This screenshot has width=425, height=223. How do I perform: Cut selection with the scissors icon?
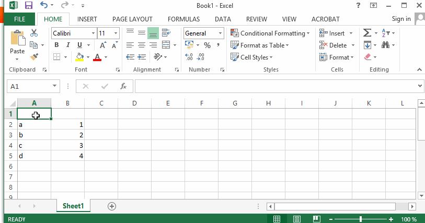(x=34, y=33)
